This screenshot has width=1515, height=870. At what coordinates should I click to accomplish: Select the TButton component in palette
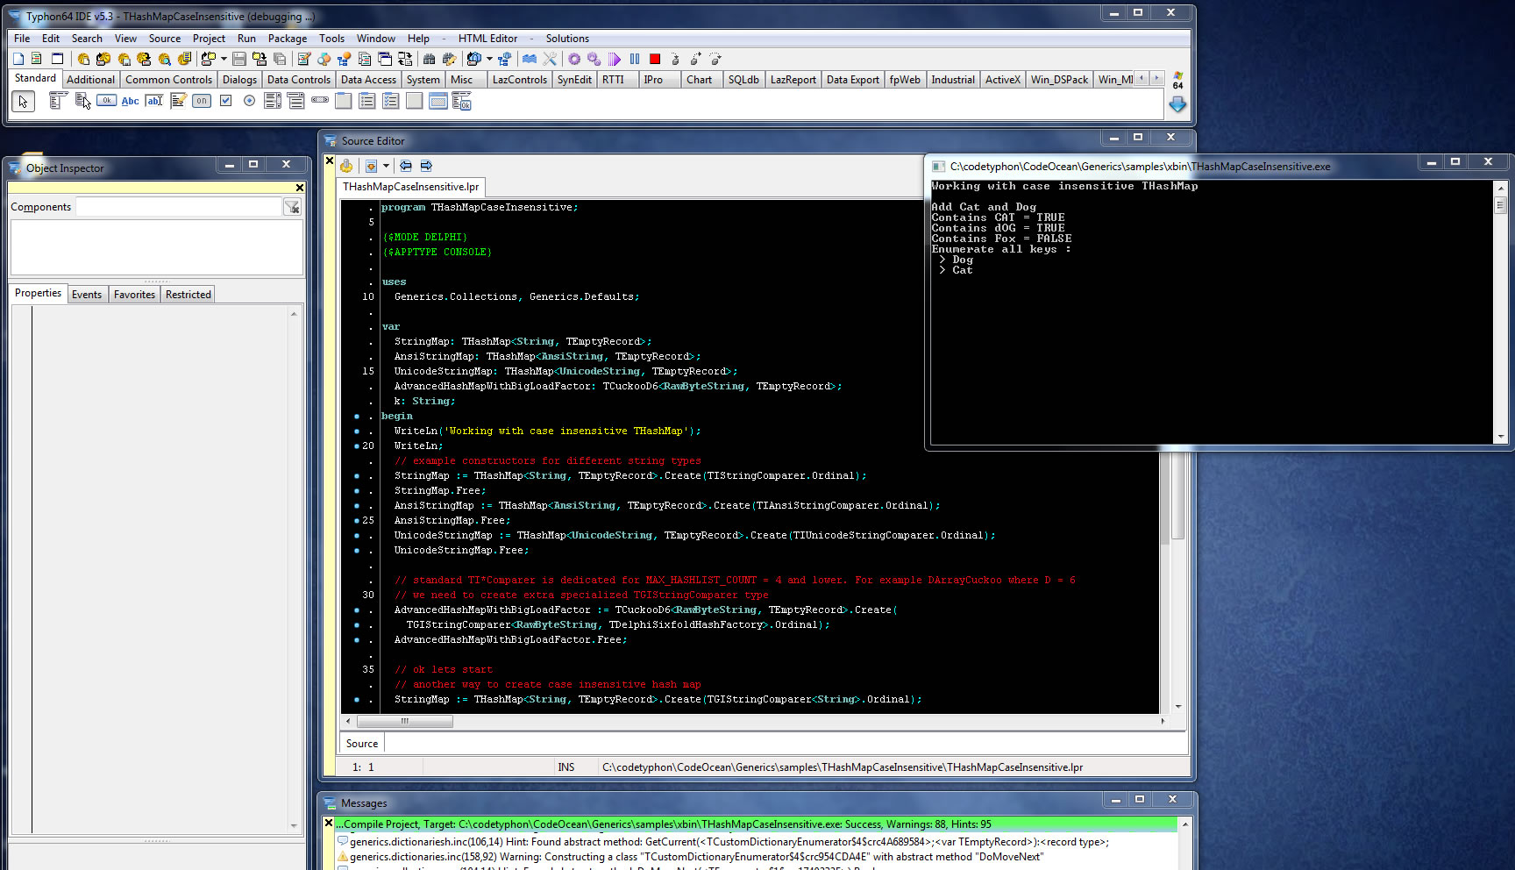[x=106, y=101]
